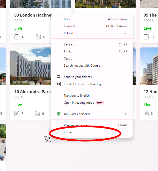The height and width of the screenshot is (171, 158).
Task: Click the high-rise thumbnail above 12 Hon card
Action: click(x=149, y=66)
